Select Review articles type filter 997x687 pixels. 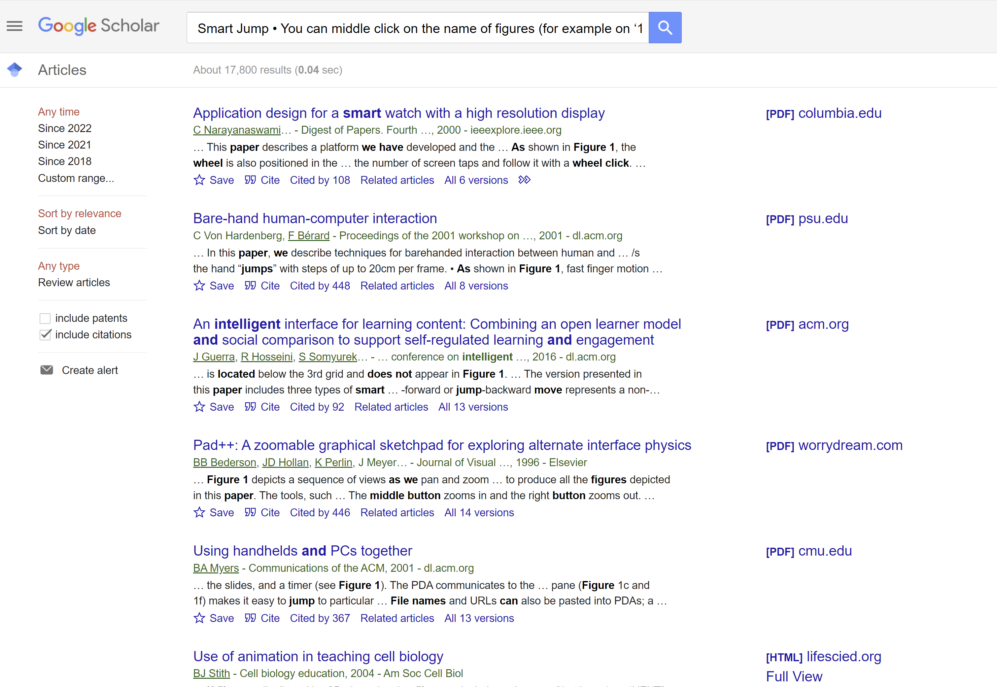point(74,282)
